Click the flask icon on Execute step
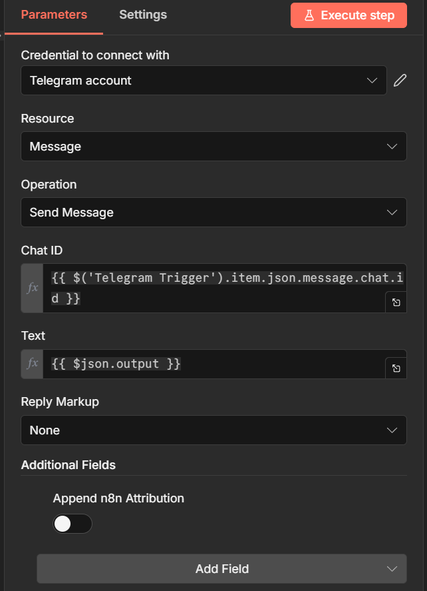 [309, 15]
